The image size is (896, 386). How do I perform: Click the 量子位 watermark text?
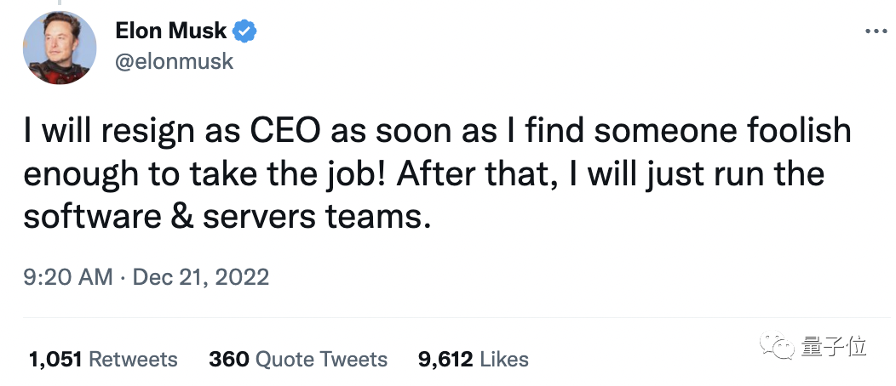[x=833, y=346]
